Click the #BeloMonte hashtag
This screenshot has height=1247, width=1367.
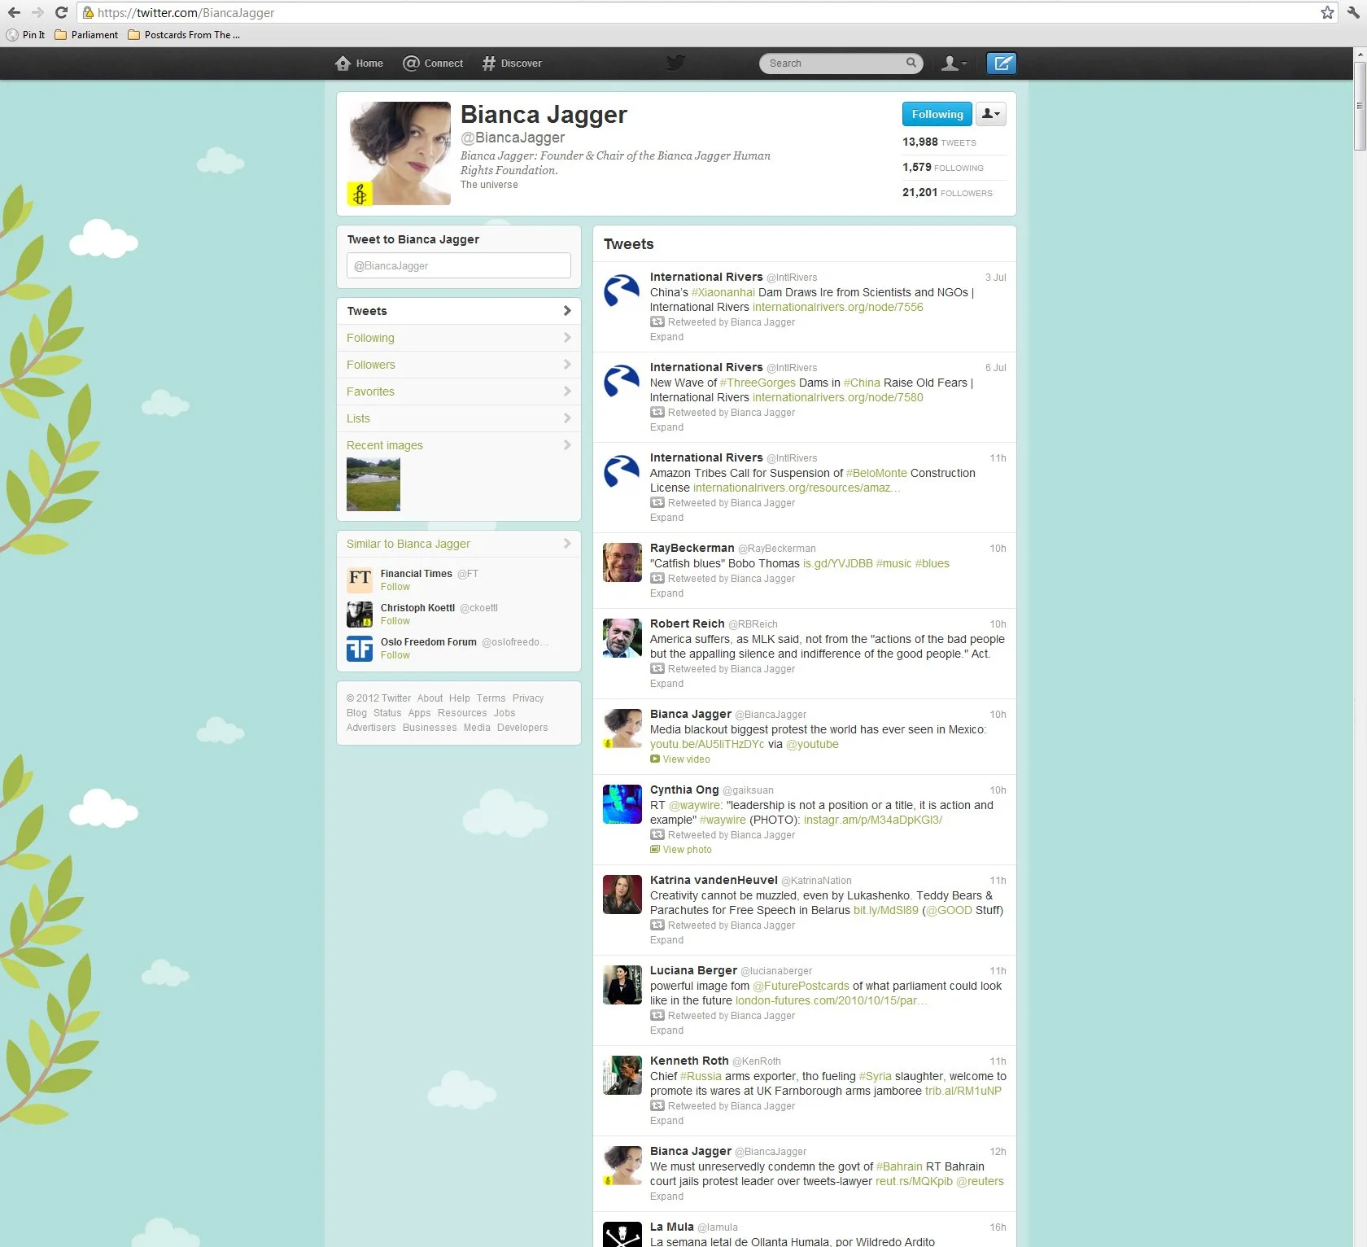[x=876, y=473]
